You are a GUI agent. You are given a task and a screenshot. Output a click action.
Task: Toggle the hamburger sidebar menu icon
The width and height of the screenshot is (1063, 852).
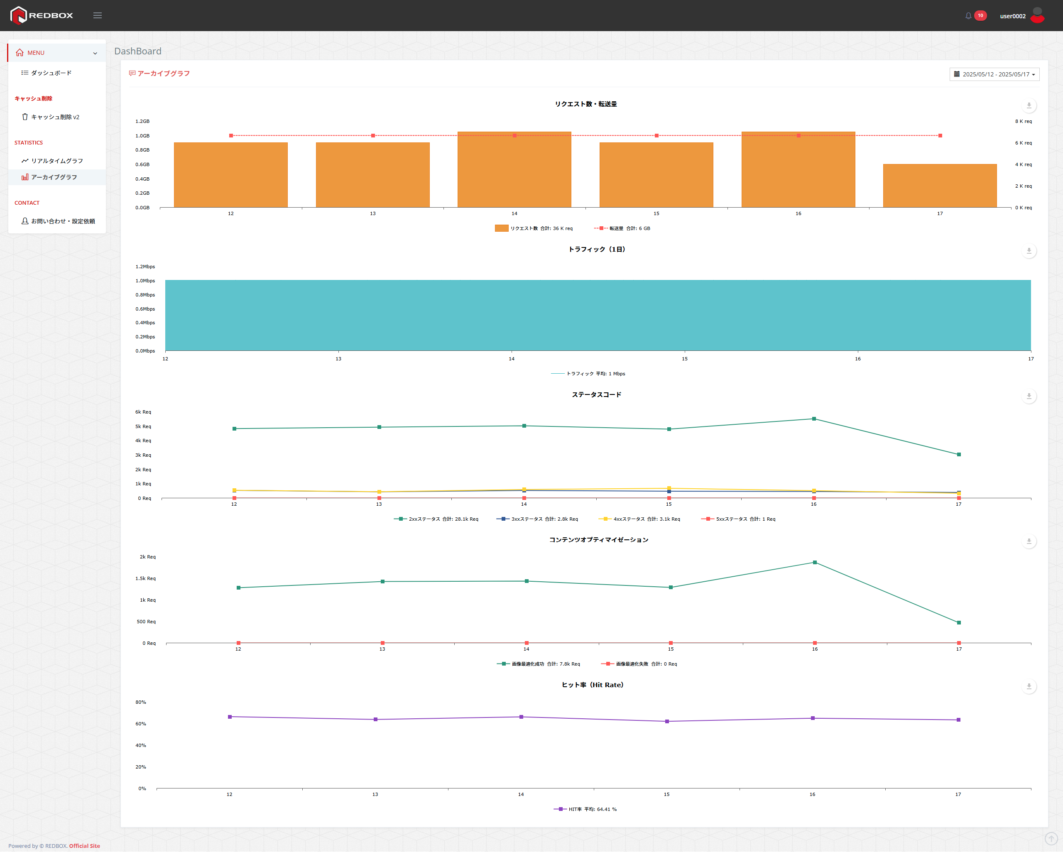pos(98,15)
